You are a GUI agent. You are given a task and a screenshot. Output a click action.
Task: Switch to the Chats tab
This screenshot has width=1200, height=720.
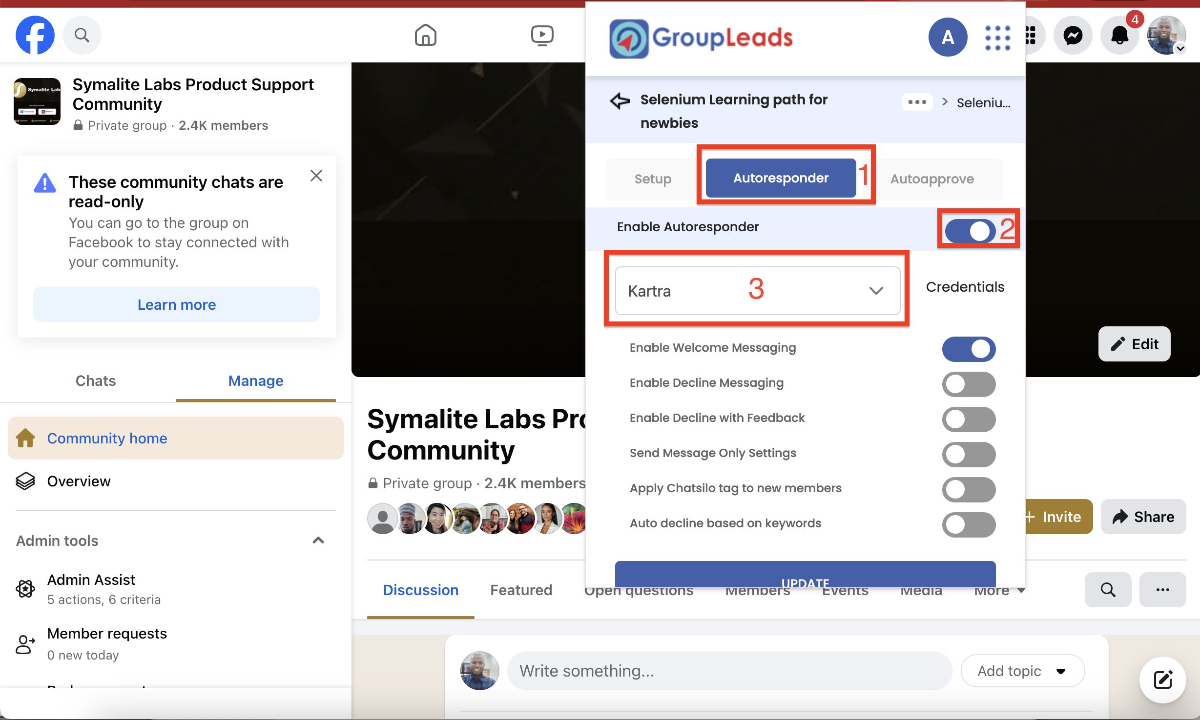click(x=96, y=380)
